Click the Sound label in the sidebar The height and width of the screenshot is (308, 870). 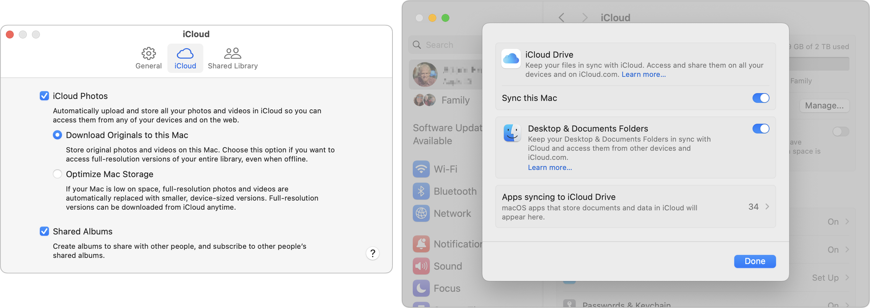(x=448, y=266)
